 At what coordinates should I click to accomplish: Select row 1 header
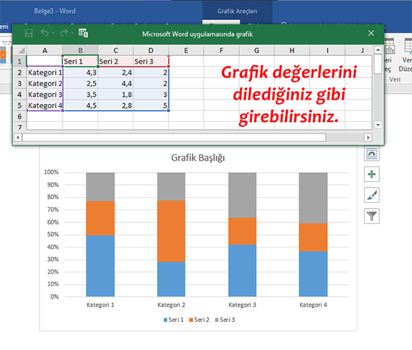[20, 61]
